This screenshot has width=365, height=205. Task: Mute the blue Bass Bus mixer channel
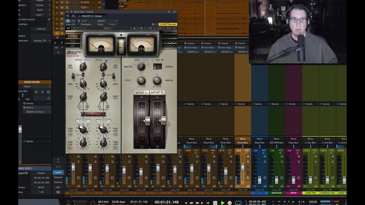(265, 157)
